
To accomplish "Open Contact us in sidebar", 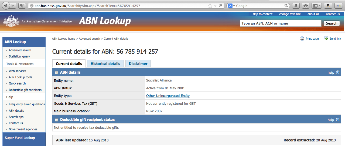I will pos(16,123).
